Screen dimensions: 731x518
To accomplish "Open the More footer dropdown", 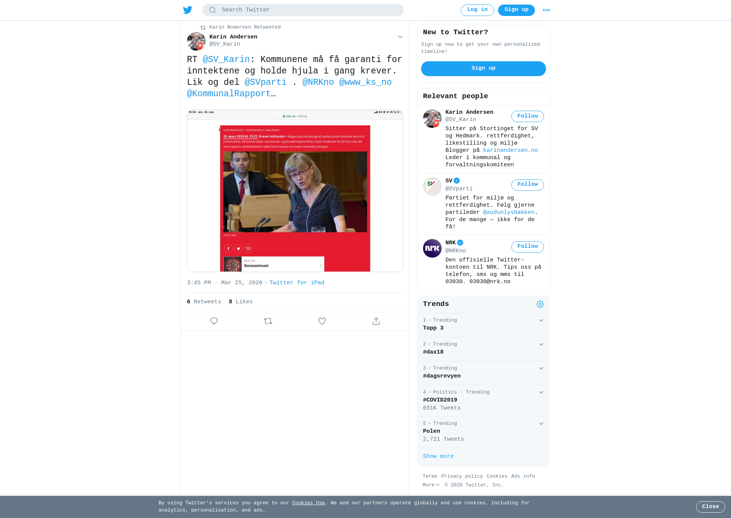I will (431, 485).
